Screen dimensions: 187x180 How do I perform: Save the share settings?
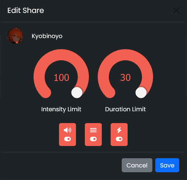pos(167,165)
